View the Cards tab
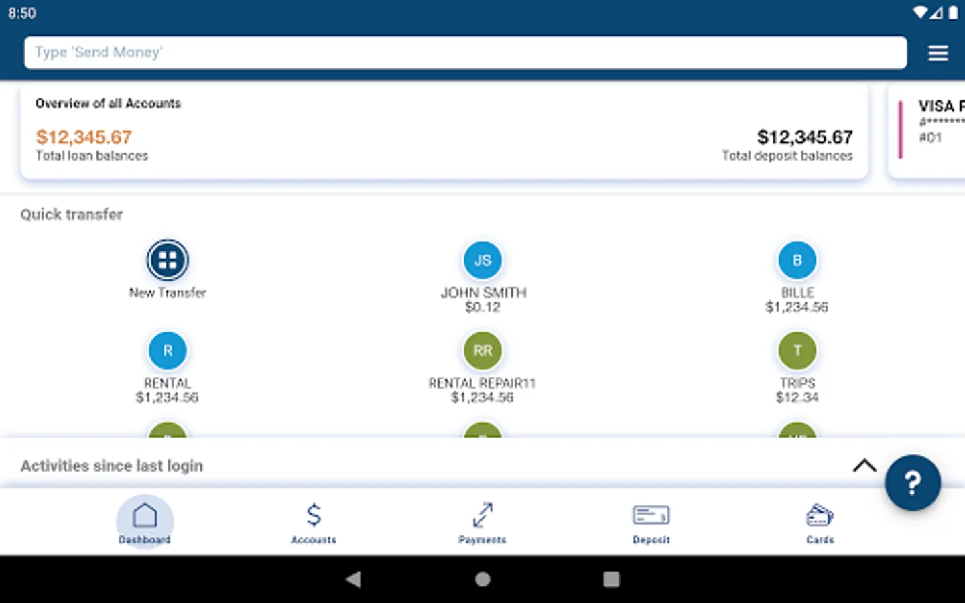Image resolution: width=965 pixels, height=603 pixels. tap(820, 523)
